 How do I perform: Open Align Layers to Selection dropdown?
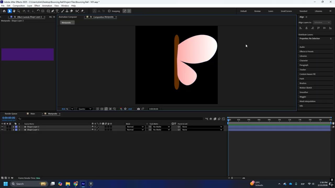click(322, 22)
